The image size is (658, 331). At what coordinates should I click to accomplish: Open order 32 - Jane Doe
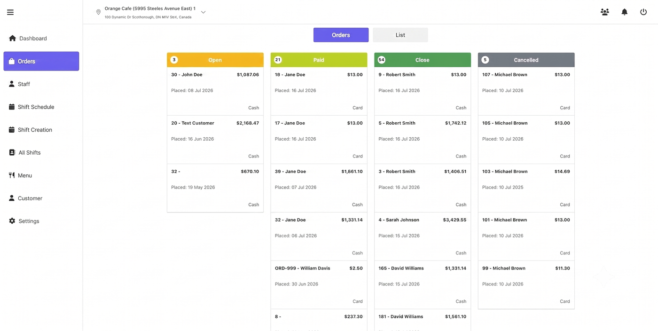319,236
